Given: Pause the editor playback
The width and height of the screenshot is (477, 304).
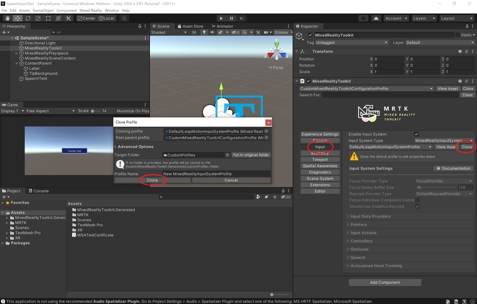Looking at the screenshot, I should [231, 18].
